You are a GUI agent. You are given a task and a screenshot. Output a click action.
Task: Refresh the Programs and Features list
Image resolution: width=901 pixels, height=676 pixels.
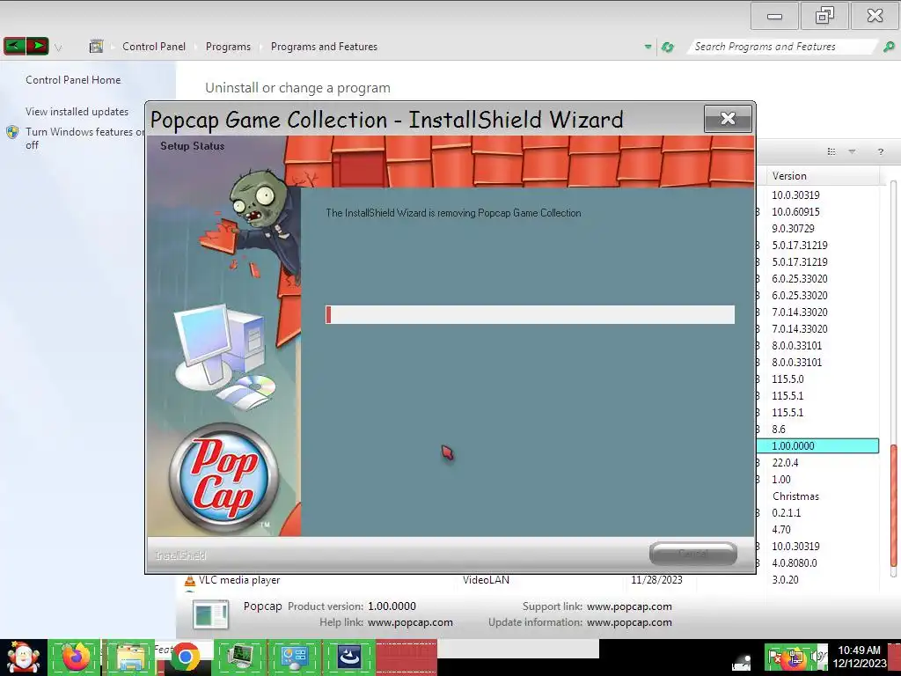(x=667, y=48)
